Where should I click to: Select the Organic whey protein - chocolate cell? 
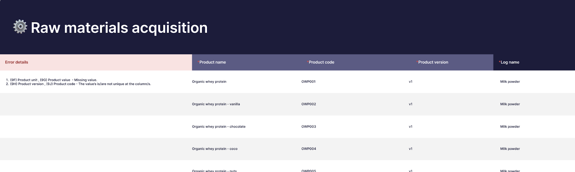(218, 127)
